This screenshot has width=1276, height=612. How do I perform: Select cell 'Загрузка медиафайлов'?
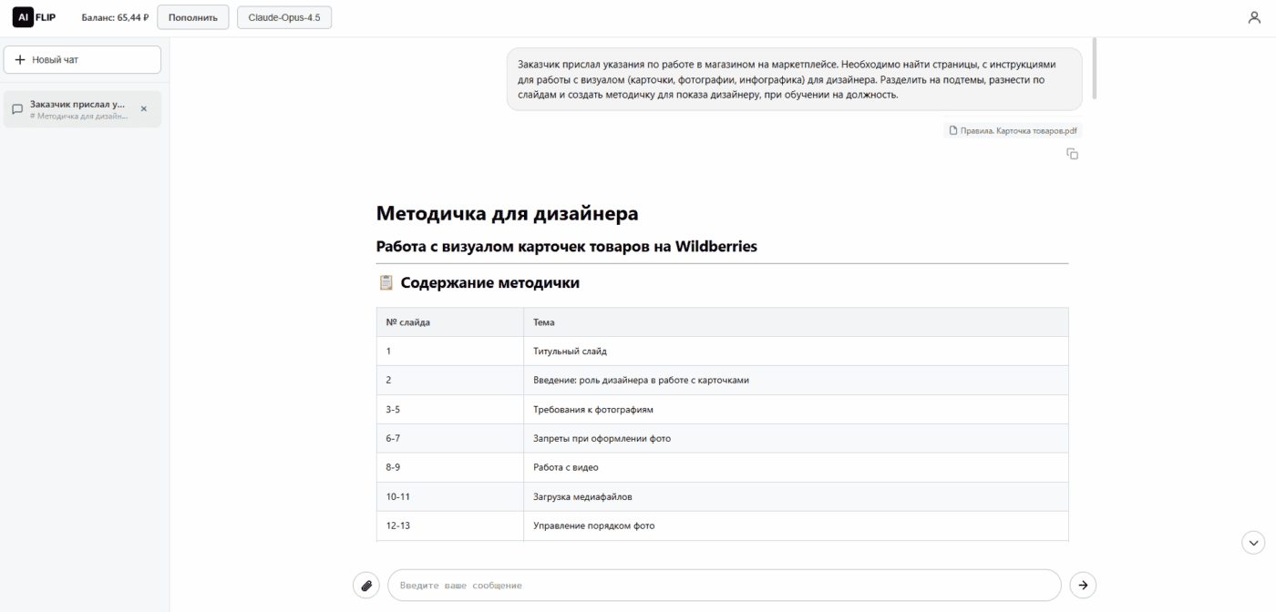tap(796, 497)
